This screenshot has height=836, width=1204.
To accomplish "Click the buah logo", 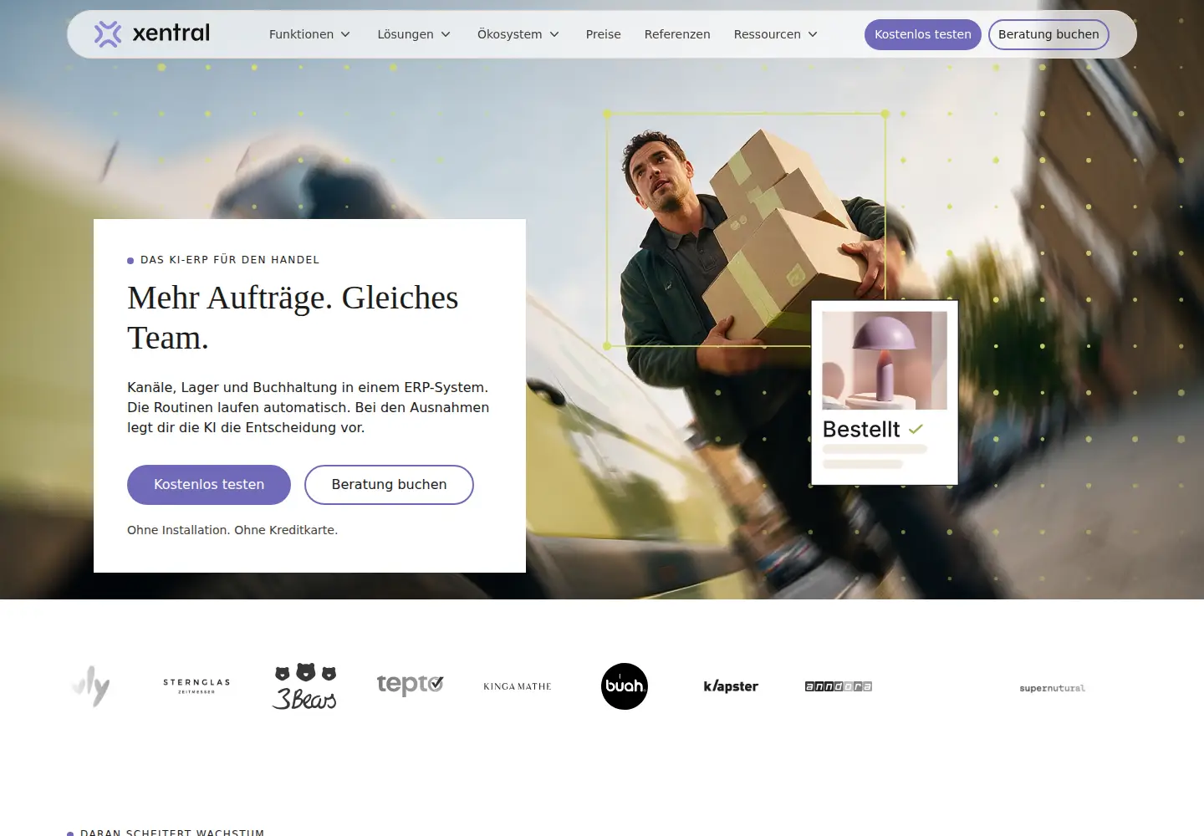I will 625,686.
